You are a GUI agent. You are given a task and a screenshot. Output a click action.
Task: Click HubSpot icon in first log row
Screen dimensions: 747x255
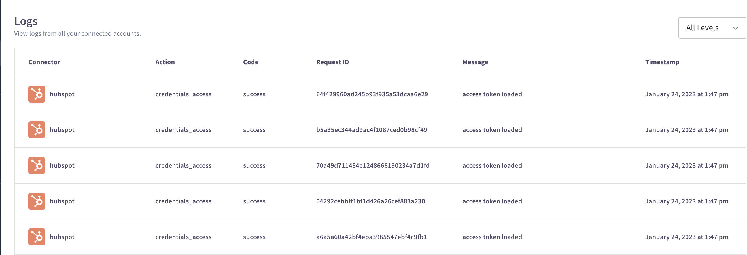37,94
